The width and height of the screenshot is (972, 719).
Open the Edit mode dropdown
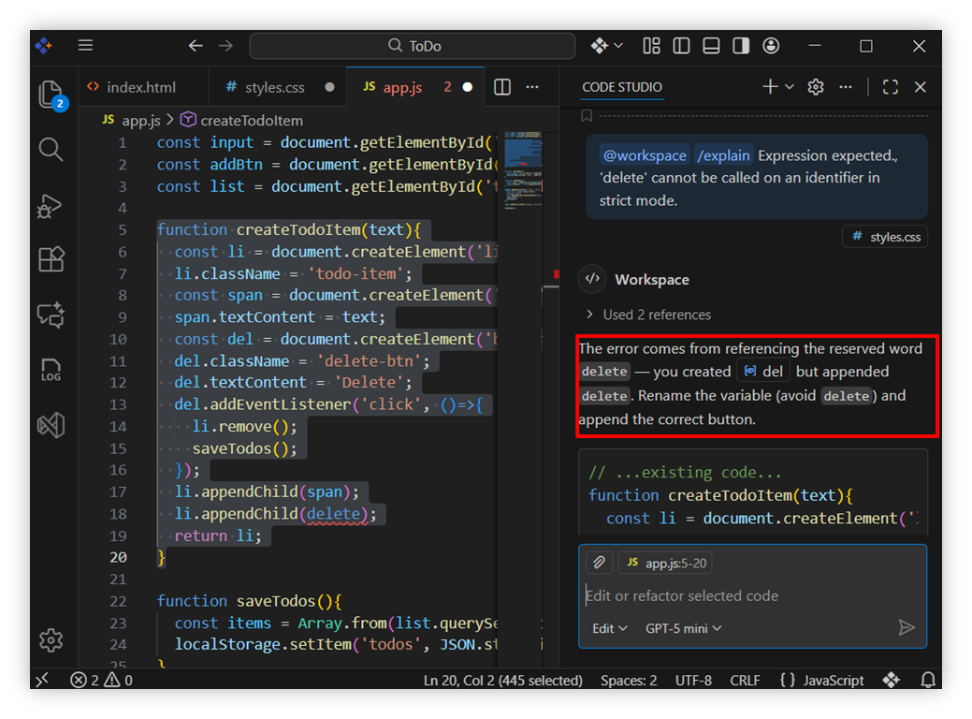(x=610, y=628)
